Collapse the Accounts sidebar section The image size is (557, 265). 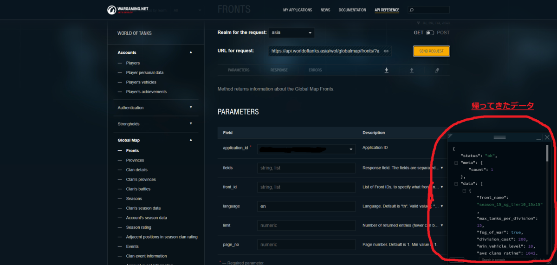click(x=191, y=52)
